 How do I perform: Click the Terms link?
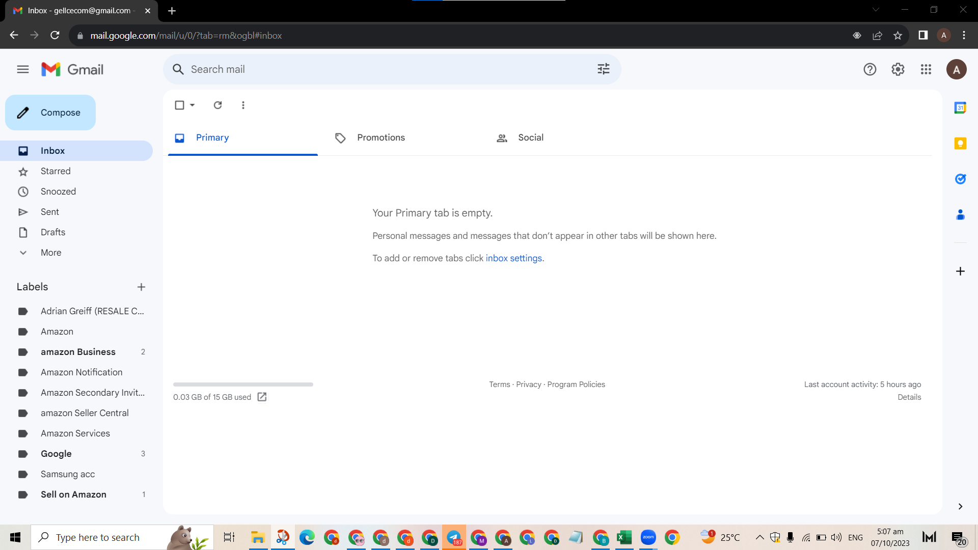pyautogui.click(x=499, y=384)
